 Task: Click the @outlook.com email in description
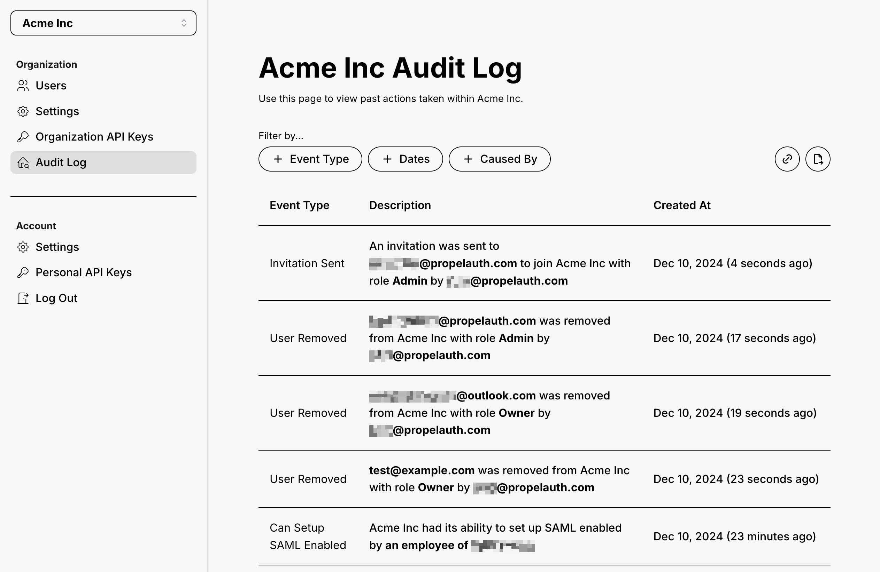[x=453, y=396]
